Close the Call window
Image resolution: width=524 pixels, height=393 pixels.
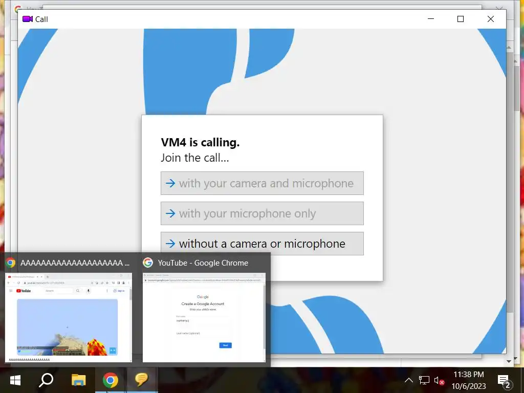tap(490, 19)
